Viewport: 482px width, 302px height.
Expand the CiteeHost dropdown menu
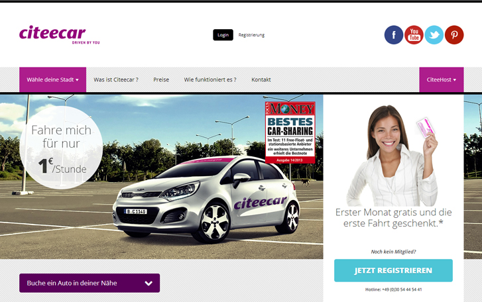pos(442,79)
